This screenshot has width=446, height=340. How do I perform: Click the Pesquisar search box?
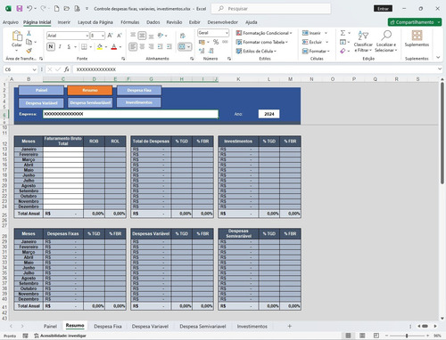(x=271, y=9)
